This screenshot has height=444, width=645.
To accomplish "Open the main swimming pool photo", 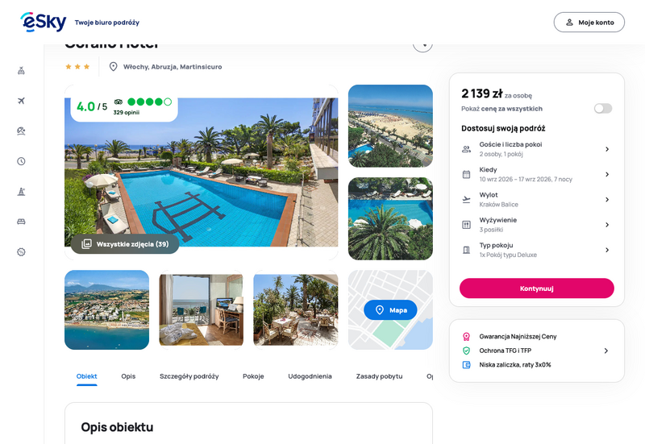I will (x=202, y=172).
